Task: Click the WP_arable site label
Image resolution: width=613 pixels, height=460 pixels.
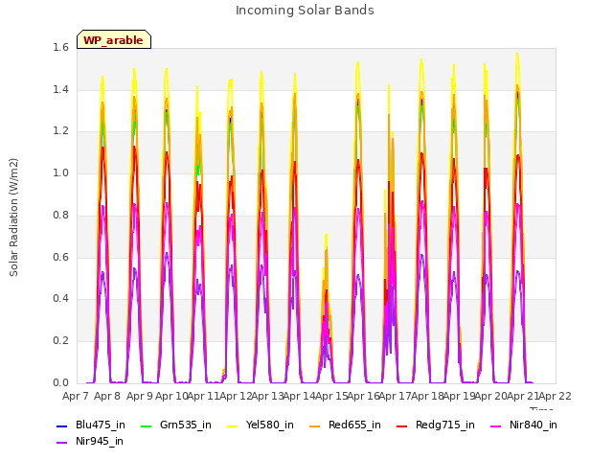Action: point(113,40)
